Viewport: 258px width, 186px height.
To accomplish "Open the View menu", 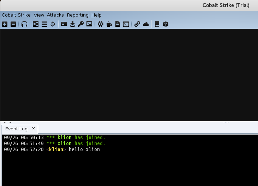I will point(39,15).
